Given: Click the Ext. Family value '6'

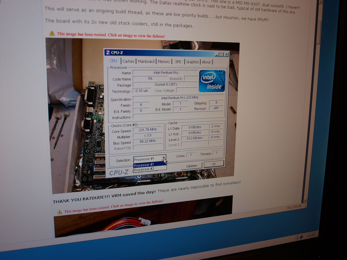Looking at the screenshot, I should coord(141,110).
